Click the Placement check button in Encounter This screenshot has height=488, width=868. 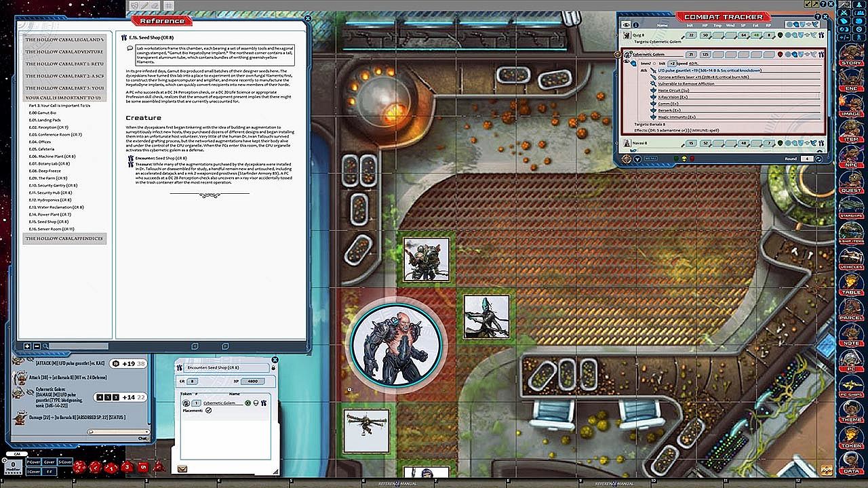pos(208,410)
